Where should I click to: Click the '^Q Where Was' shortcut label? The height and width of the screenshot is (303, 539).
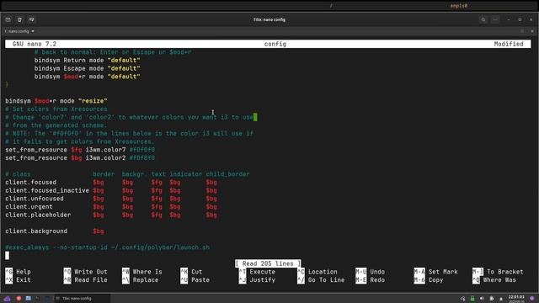coord(494,280)
